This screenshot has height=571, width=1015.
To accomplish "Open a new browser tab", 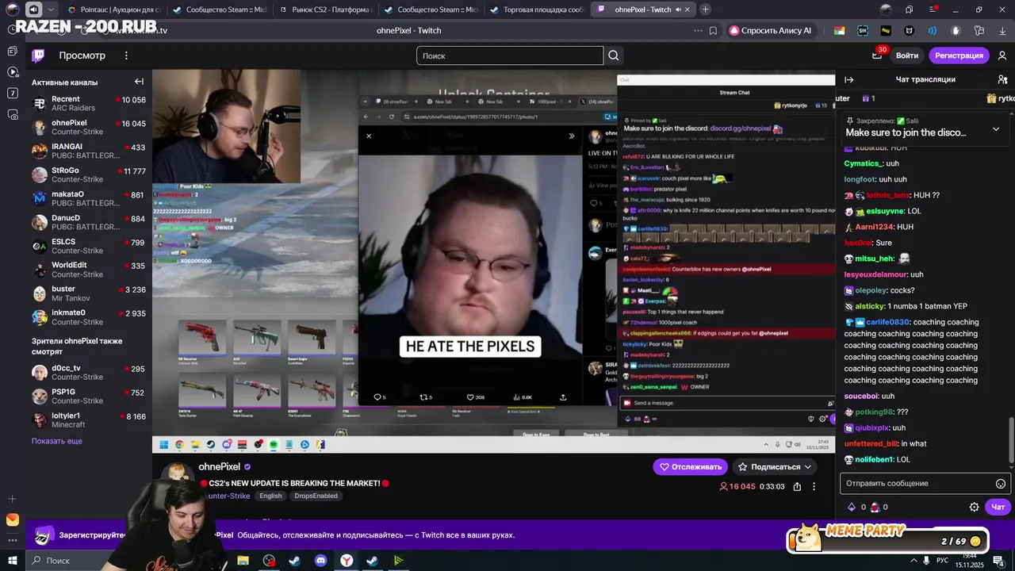I will click(706, 10).
